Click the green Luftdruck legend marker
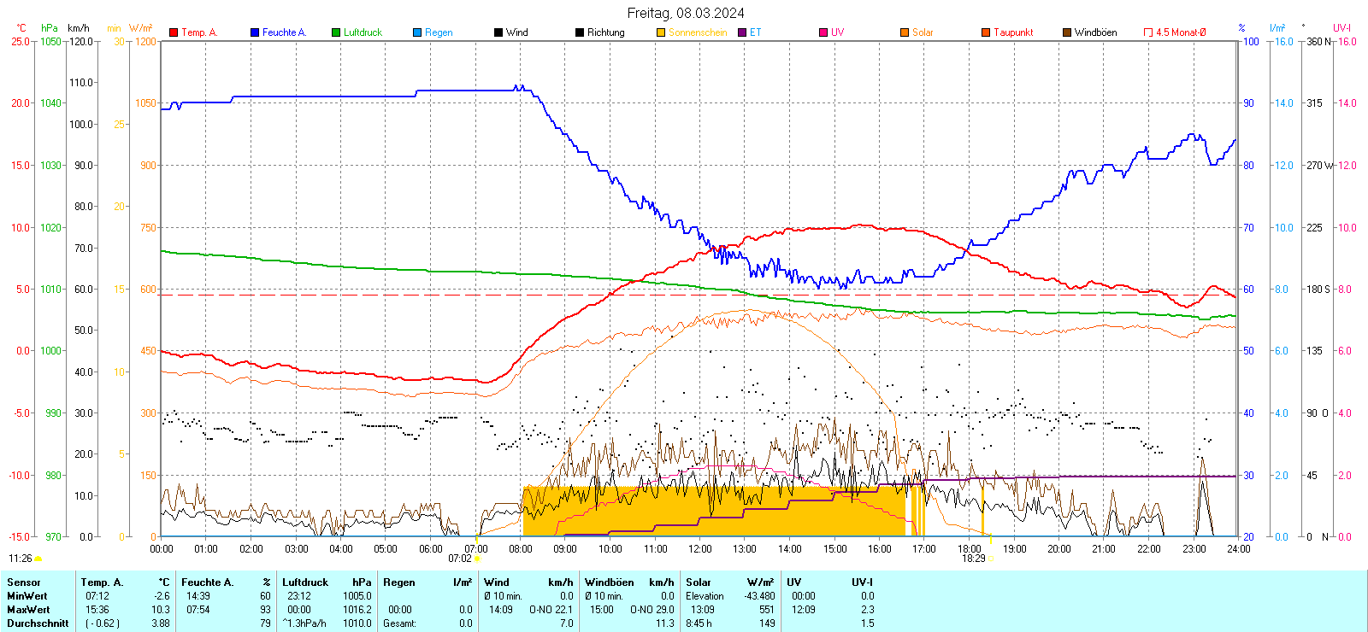1368x632 pixels. coord(336,32)
